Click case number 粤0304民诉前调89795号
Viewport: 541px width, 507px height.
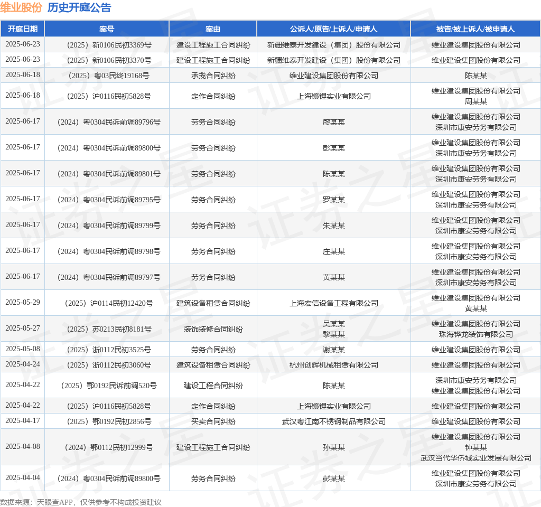pos(109,200)
